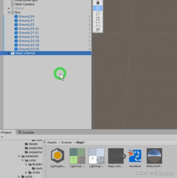The image size is (177, 178).
Task: Go to Scenes in the breadcrumb
Action: 67,142
